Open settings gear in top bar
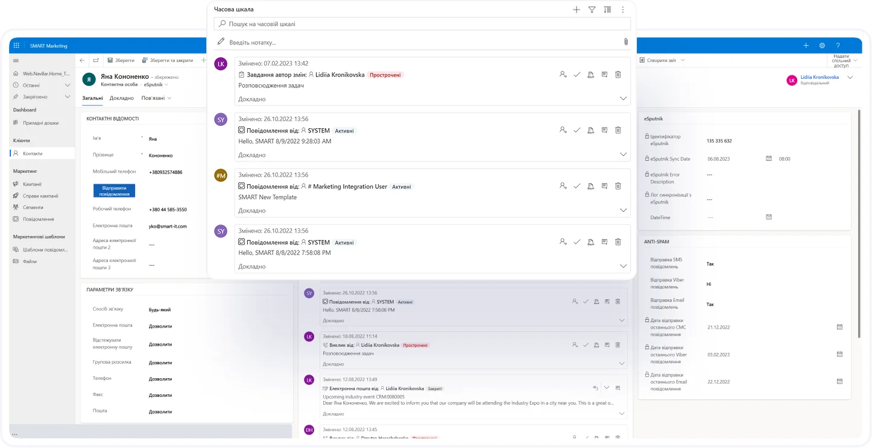 (821, 46)
